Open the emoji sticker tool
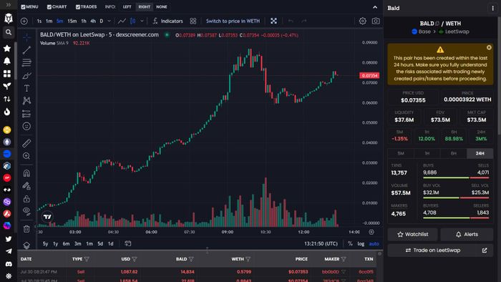Image resolution: width=501 pixels, height=282 pixels. tap(27, 126)
